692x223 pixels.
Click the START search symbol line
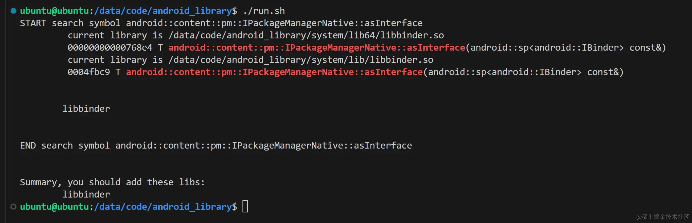[221, 23]
